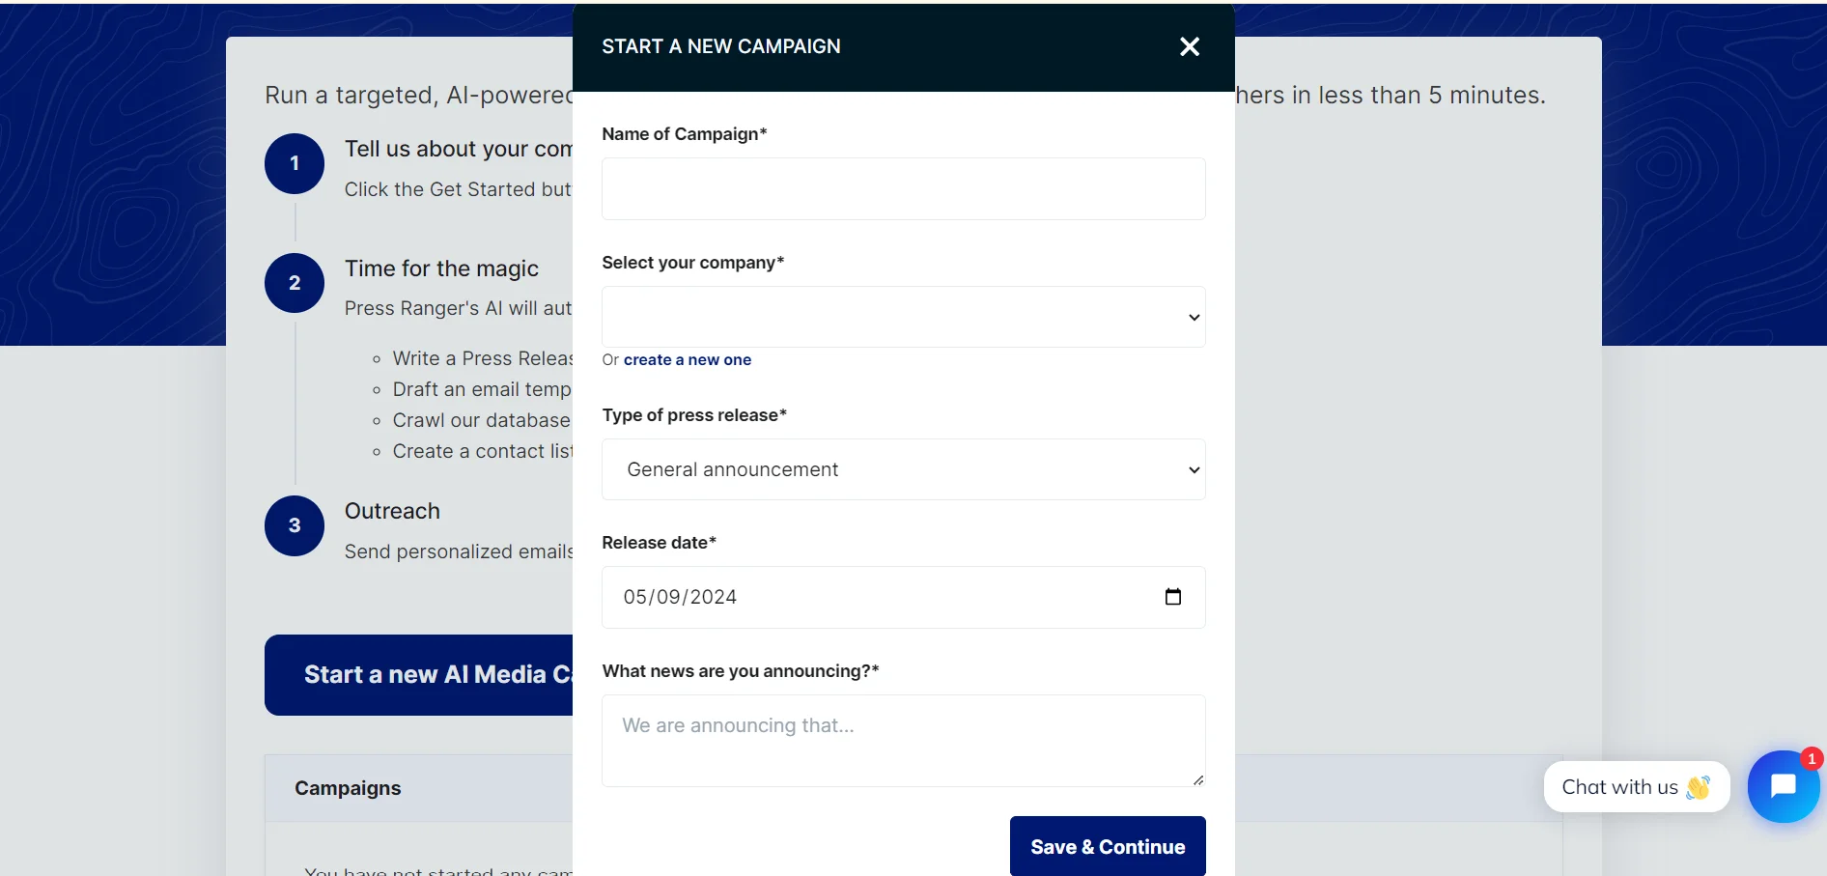
Task: Click the step 2 magic circle
Action: [294, 283]
